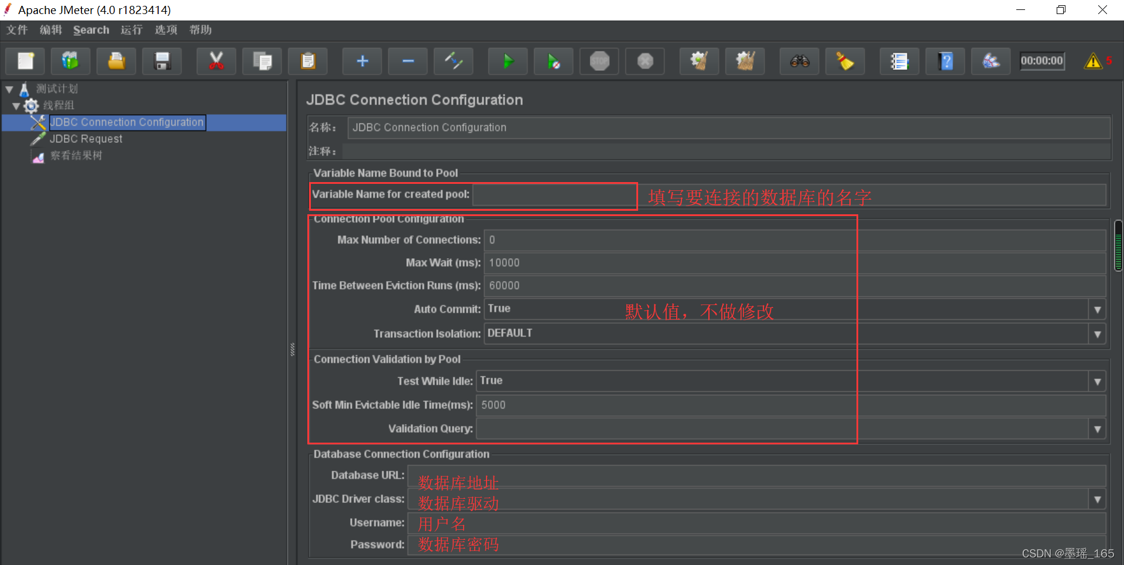Image resolution: width=1124 pixels, height=565 pixels.
Task: Select 测试计划 root tree item
Action: (x=57, y=89)
